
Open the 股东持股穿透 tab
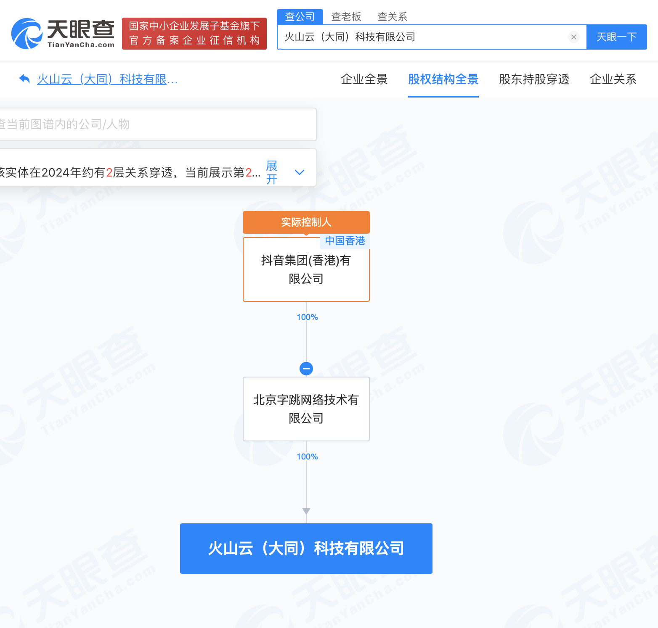534,79
